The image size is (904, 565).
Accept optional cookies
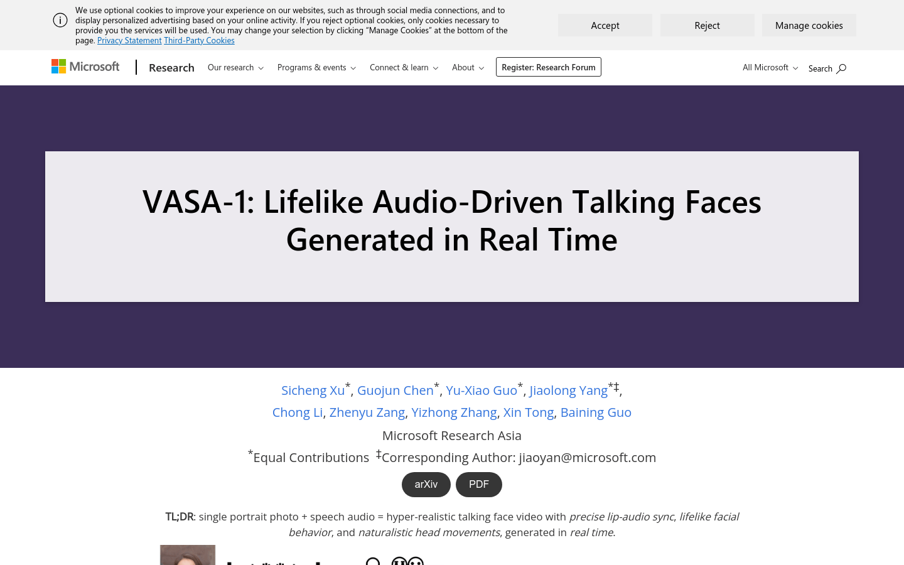pos(605,25)
